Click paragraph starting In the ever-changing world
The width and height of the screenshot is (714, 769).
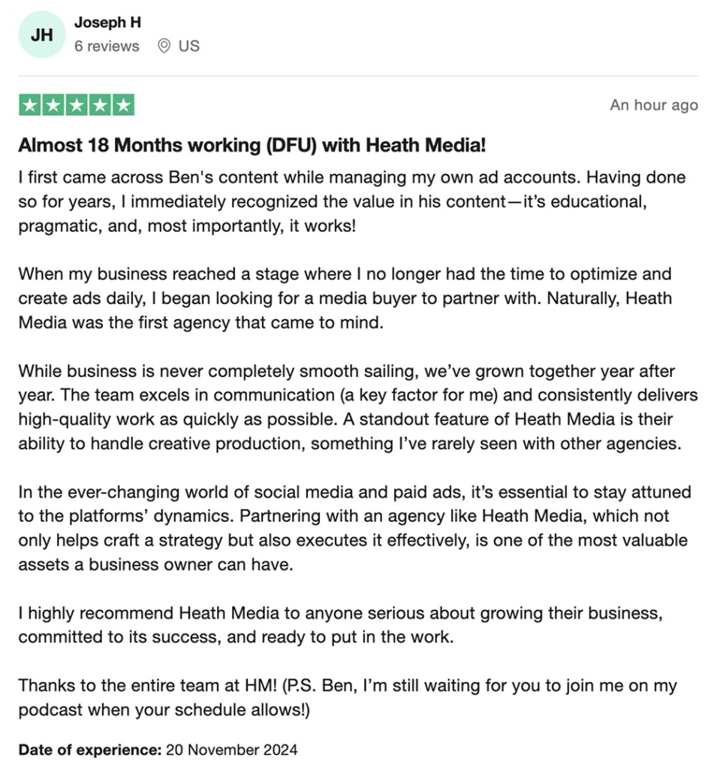pyautogui.click(x=354, y=528)
